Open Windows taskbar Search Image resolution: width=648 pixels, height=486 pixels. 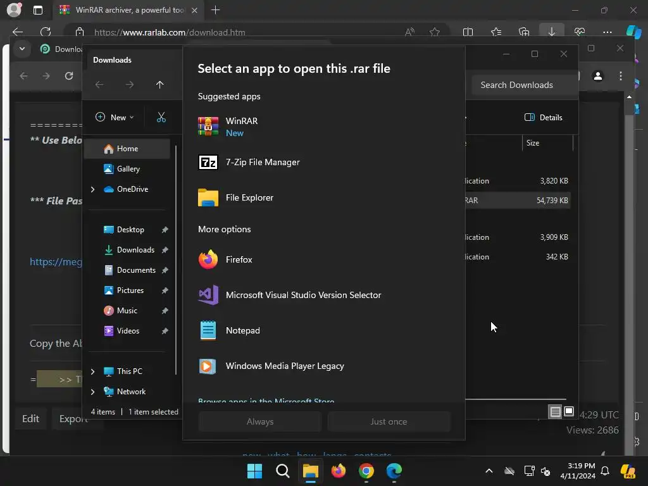[283, 471]
